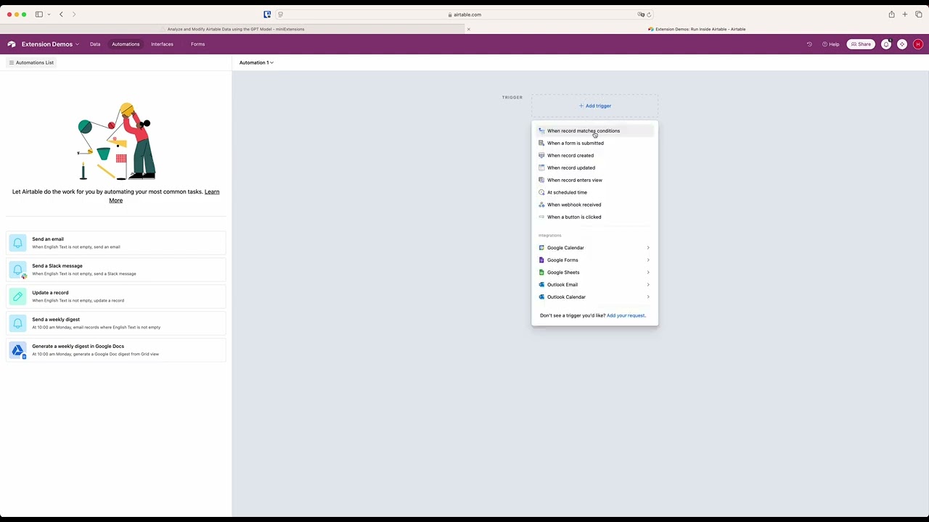Screen dimensions: 929x522
Task: Select When webhook received trigger
Action: point(594,204)
